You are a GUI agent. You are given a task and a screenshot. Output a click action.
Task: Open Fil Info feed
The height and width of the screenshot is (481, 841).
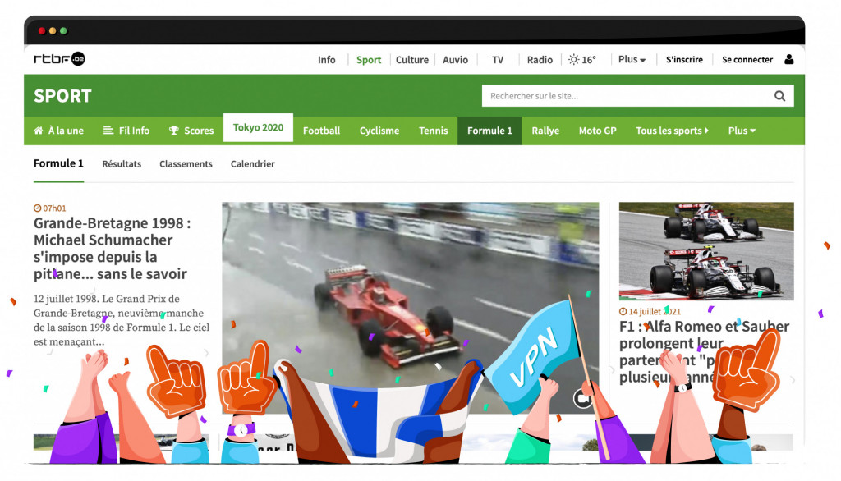click(x=126, y=131)
